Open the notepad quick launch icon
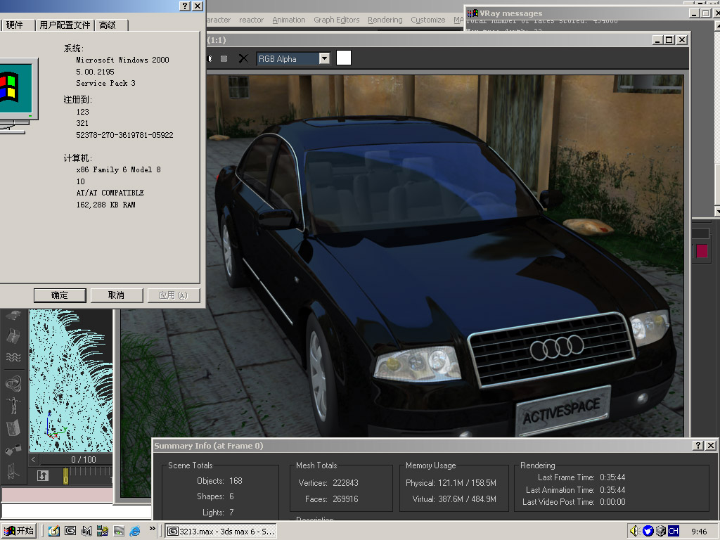720x540 pixels. (x=53, y=532)
